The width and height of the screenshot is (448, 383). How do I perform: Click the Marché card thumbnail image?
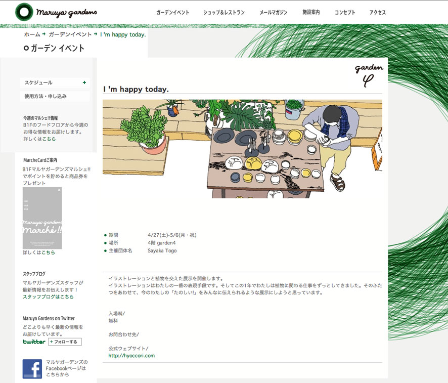tap(42, 218)
